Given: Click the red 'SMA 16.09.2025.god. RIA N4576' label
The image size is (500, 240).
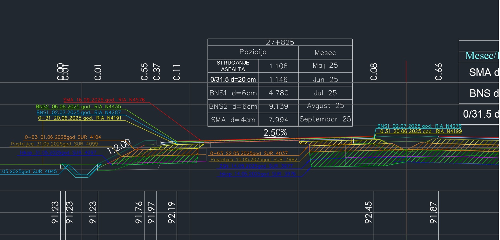Looking at the screenshot, I should (104, 100).
